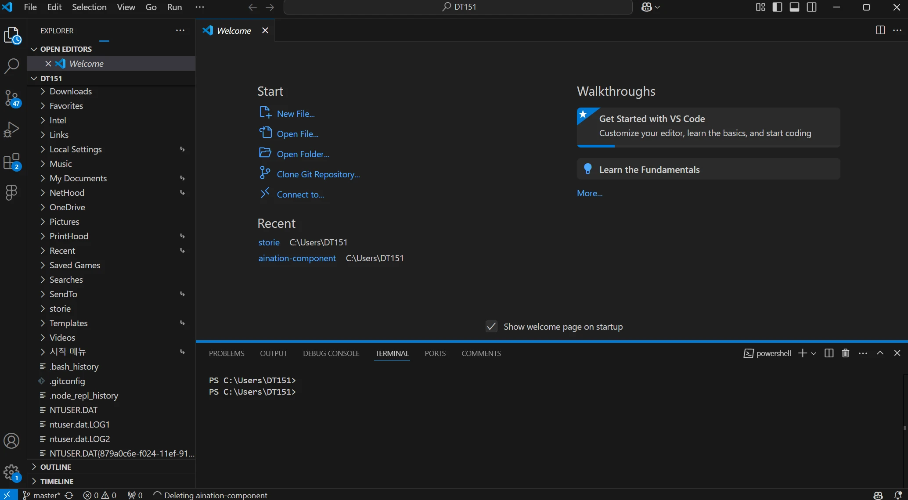Click the Connect to... link

tap(300, 194)
